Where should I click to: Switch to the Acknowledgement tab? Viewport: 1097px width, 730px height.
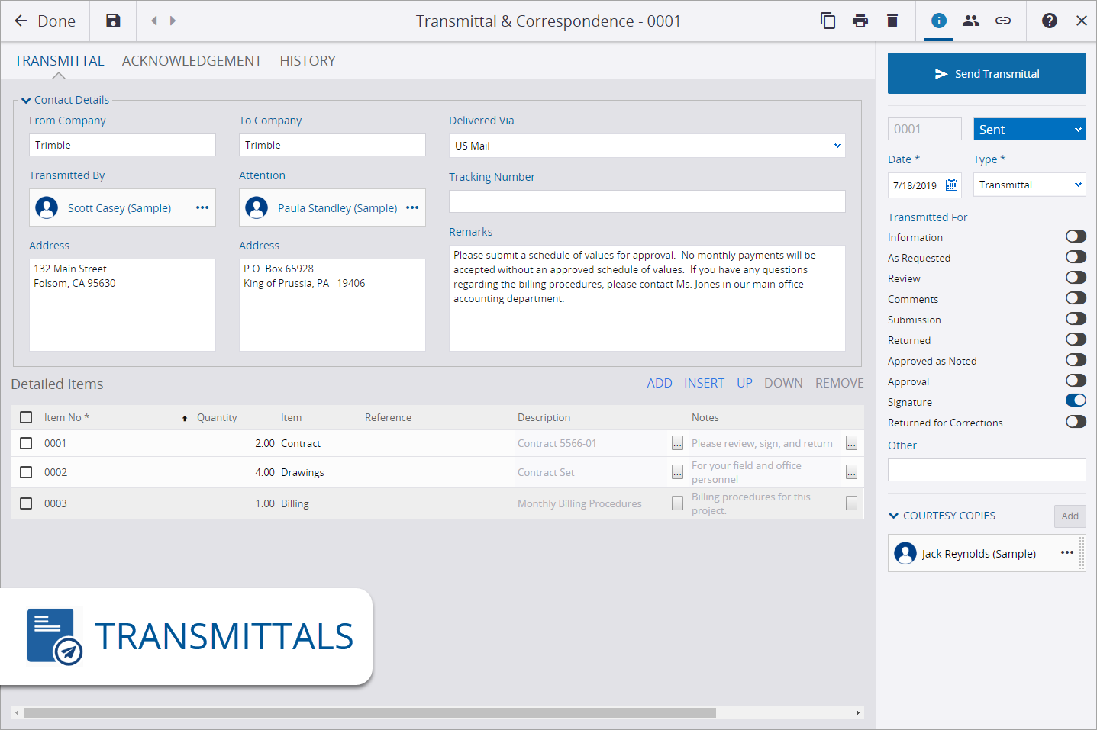192,61
